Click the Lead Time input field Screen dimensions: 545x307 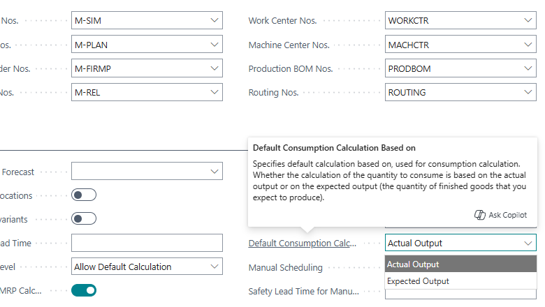147,243
